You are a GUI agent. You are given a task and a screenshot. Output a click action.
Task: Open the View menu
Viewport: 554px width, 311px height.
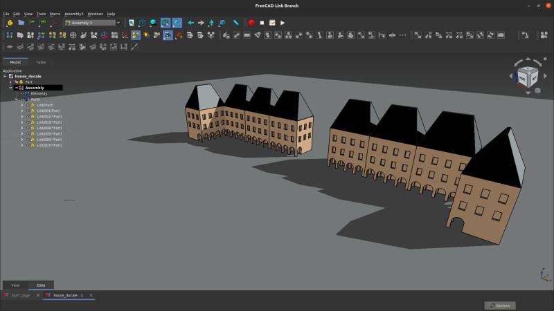tap(28, 14)
